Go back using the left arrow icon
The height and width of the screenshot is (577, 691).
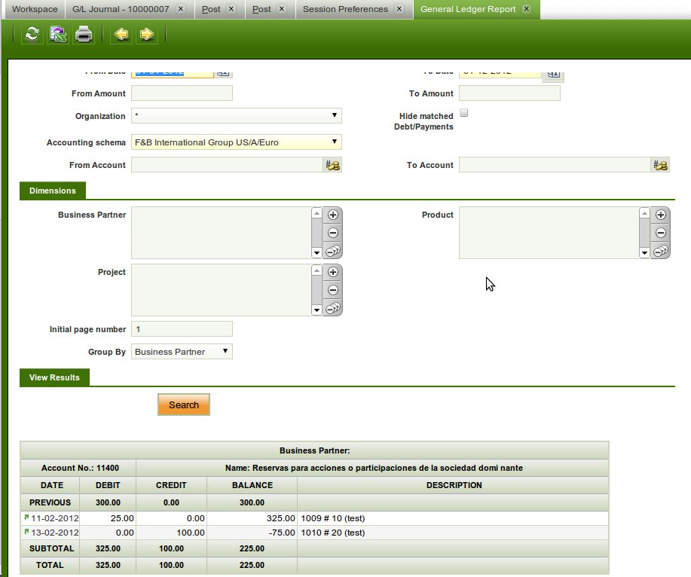coord(121,34)
